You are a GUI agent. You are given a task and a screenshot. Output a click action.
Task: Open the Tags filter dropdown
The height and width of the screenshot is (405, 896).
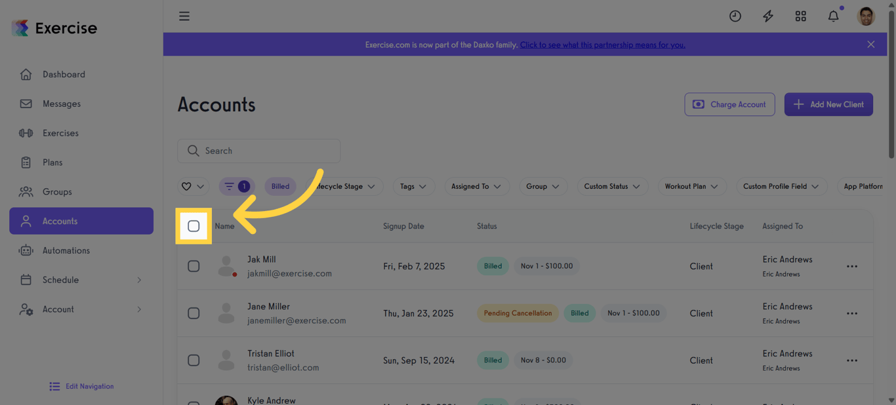[x=413, y=186]
